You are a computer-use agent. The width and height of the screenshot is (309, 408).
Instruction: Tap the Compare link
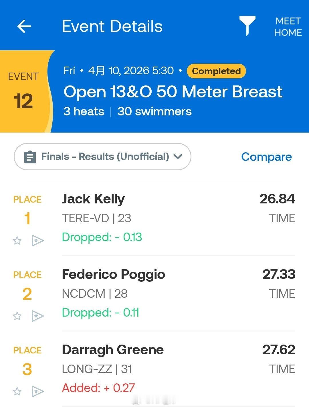click(x=266, y=157)
